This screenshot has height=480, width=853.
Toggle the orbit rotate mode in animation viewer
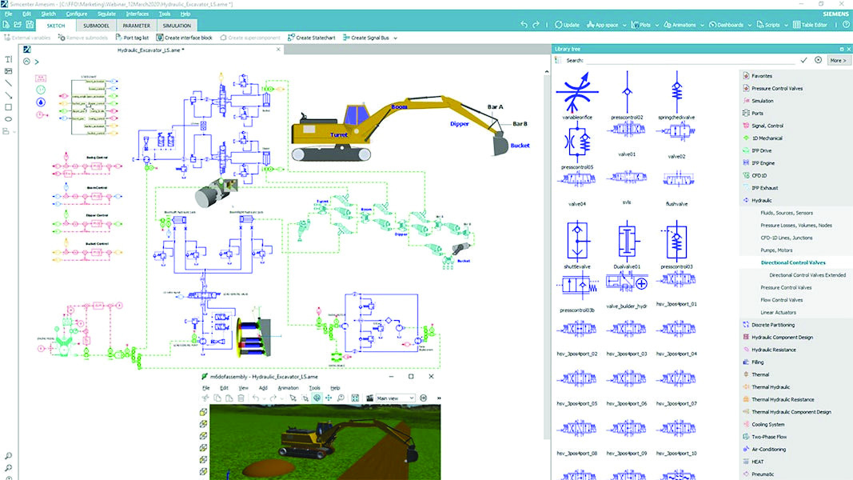(x=317, y=398)
